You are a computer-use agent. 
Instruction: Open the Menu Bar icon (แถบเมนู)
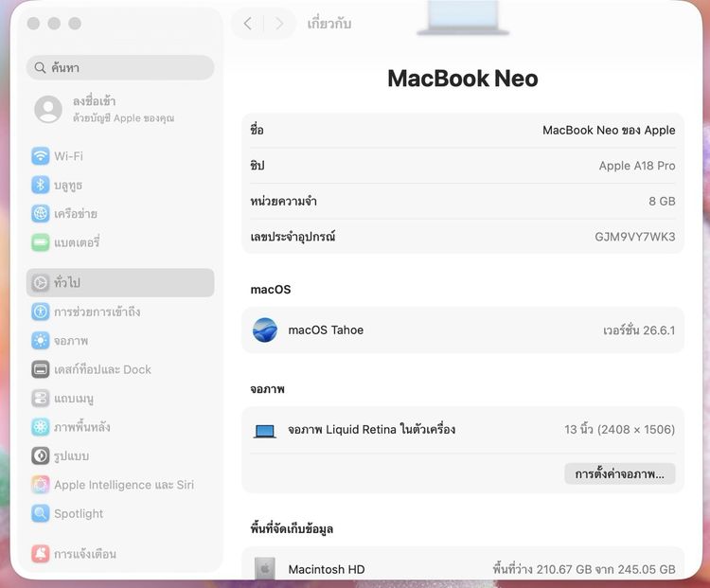coord(41,399)
